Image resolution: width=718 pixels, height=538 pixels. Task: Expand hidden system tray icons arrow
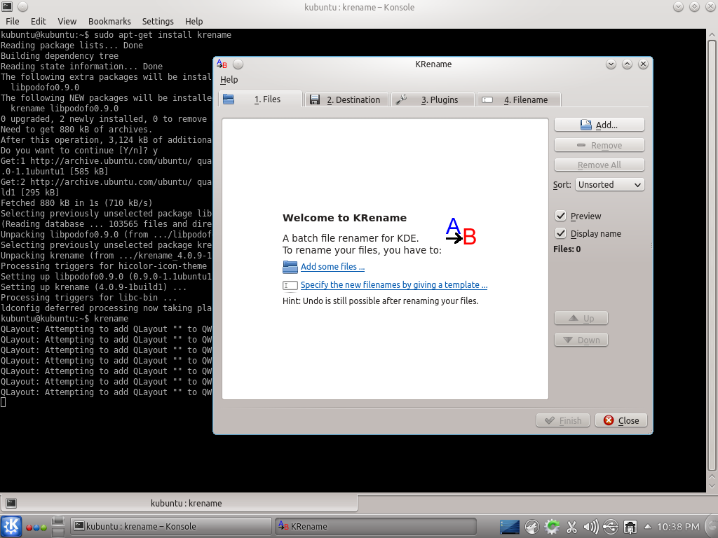[x=648, y=526]
